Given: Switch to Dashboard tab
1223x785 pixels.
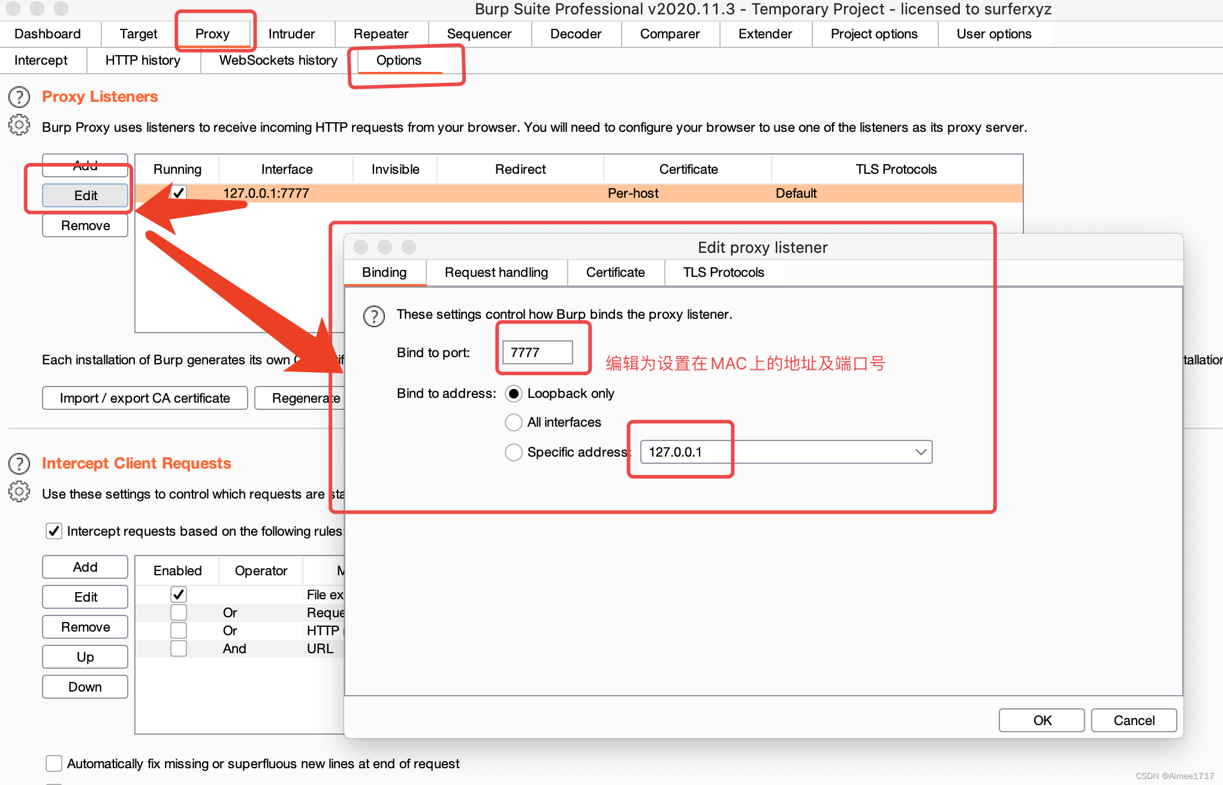Looking at the screenshot, I should tap(47, 34).
